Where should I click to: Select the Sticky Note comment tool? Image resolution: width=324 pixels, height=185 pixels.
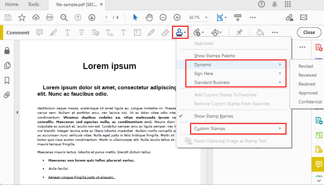tap(39, 32)
